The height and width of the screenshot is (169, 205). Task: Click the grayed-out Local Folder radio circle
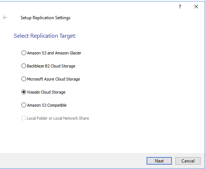click(x=24, y=118)
